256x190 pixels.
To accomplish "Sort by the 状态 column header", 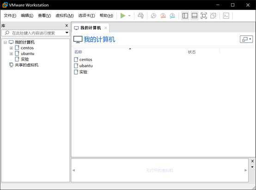I will click(192, 52).
